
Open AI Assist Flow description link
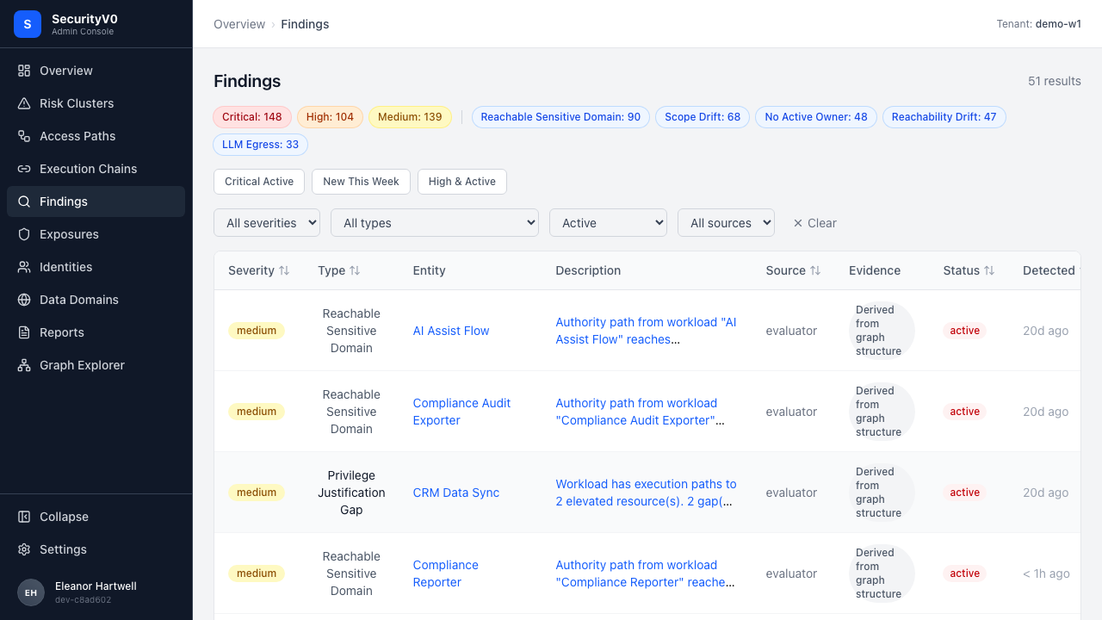(x=646, y=331)
